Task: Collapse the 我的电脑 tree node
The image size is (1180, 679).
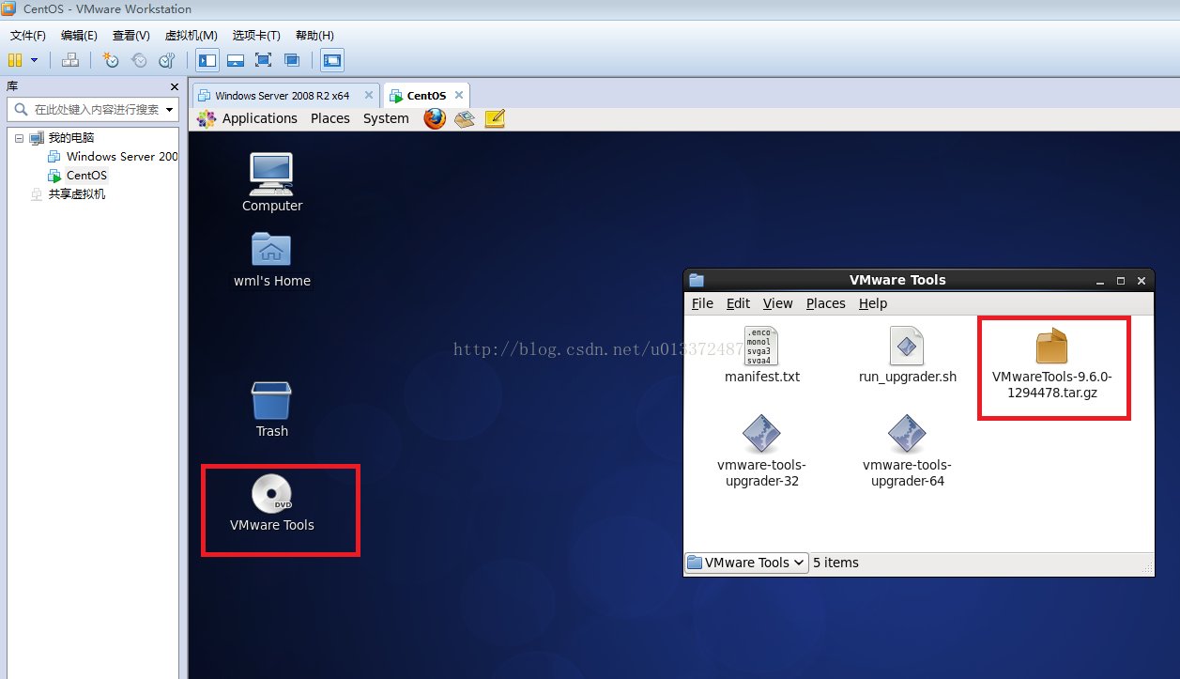Action: [x=18, y=138]
